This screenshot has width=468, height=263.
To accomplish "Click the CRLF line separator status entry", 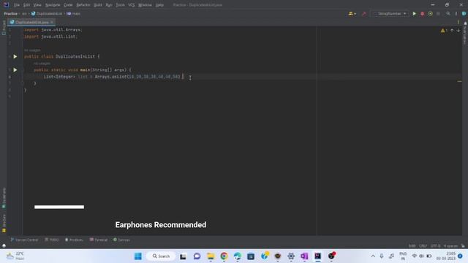I will pyautogui.click(x=423, y=246).
